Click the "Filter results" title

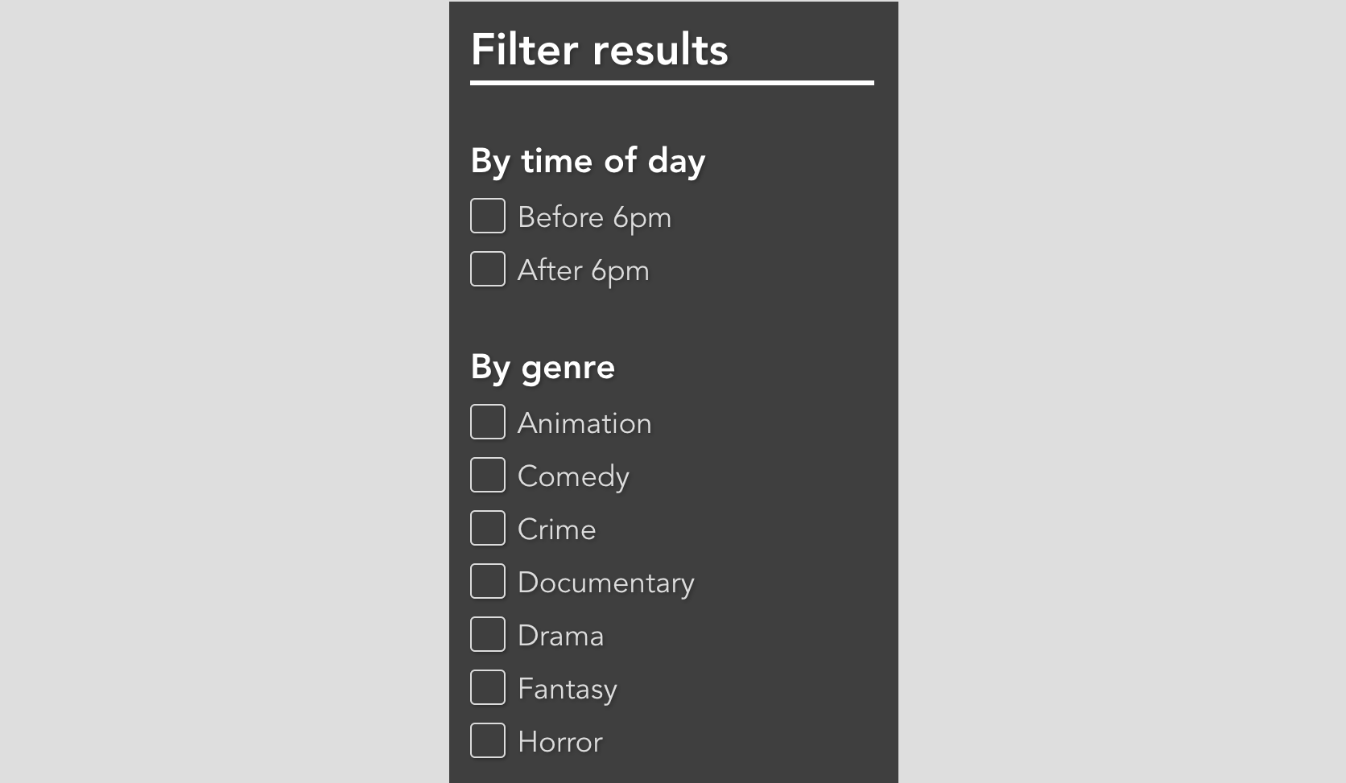599,50
